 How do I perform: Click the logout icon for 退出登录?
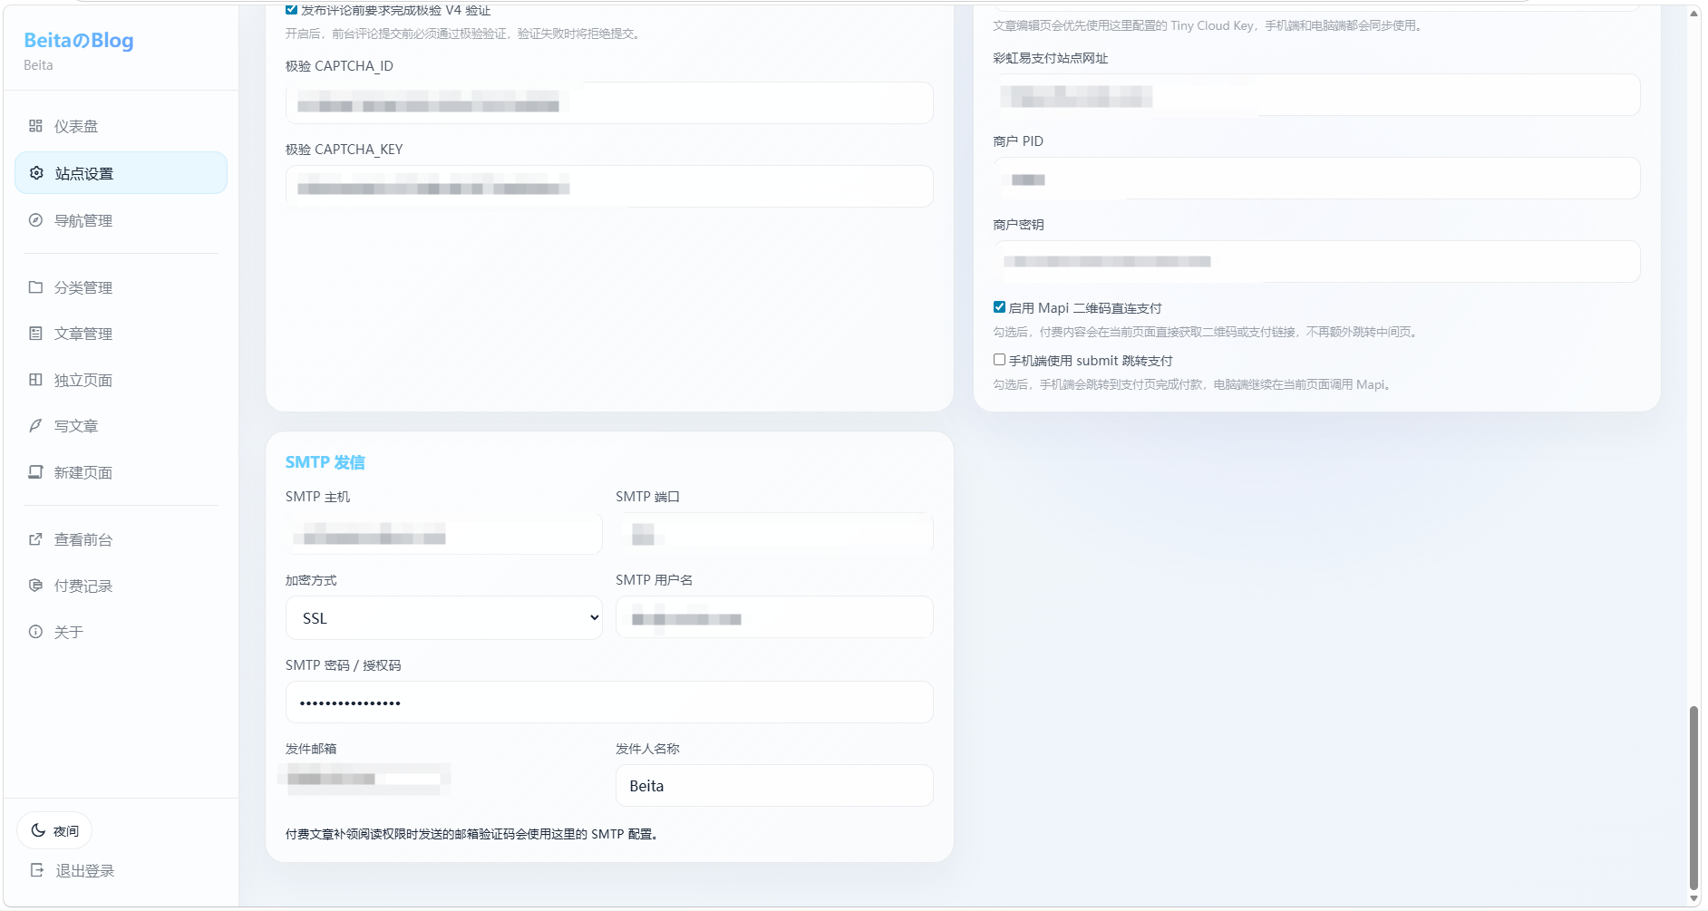coord(37,870)
